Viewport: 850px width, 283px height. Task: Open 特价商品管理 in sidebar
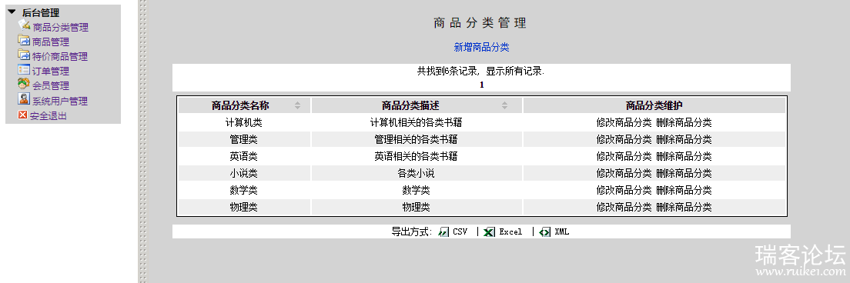60,56
